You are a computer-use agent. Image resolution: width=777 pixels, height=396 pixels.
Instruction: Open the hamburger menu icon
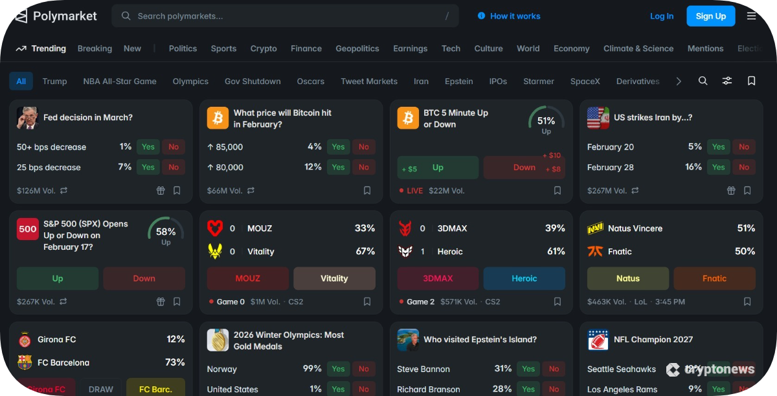coord(751,16)
